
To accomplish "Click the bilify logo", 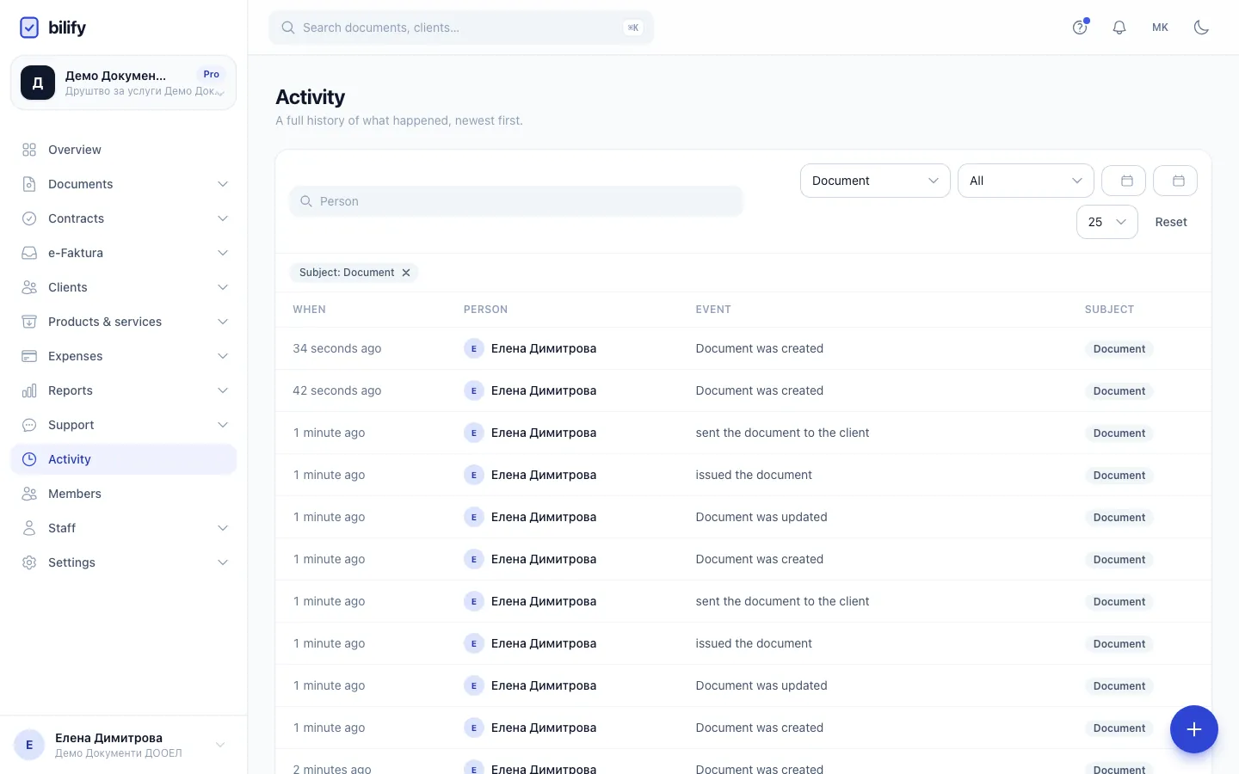I will click(x=52, y=28).
